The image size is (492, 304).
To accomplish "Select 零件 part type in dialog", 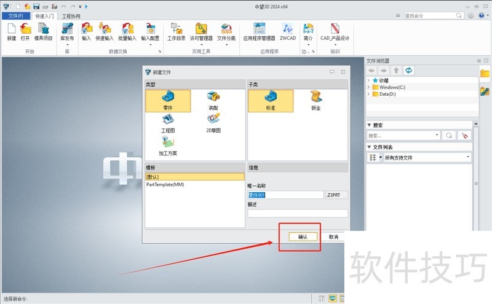I will 168,101.
